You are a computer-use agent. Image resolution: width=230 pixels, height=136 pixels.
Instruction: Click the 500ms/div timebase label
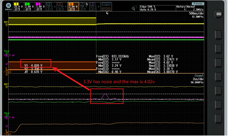[x=196, y=14]
